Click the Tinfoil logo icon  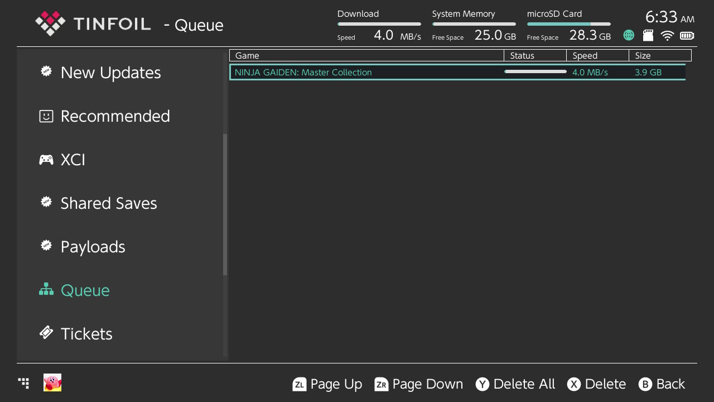pyautogui.click(x=50, y=23)
